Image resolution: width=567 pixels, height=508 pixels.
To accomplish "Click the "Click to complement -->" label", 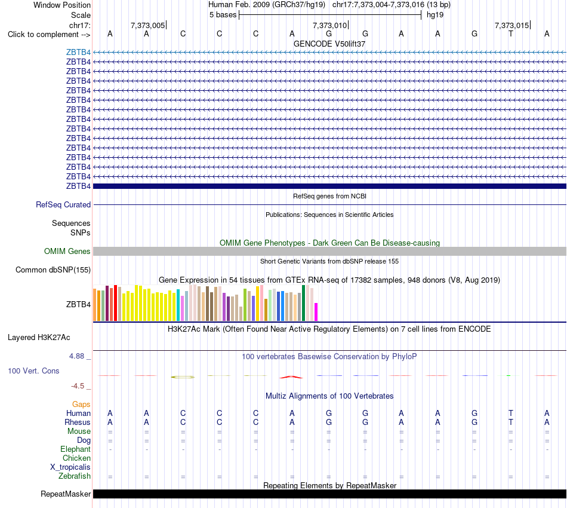I will [49, 35].
